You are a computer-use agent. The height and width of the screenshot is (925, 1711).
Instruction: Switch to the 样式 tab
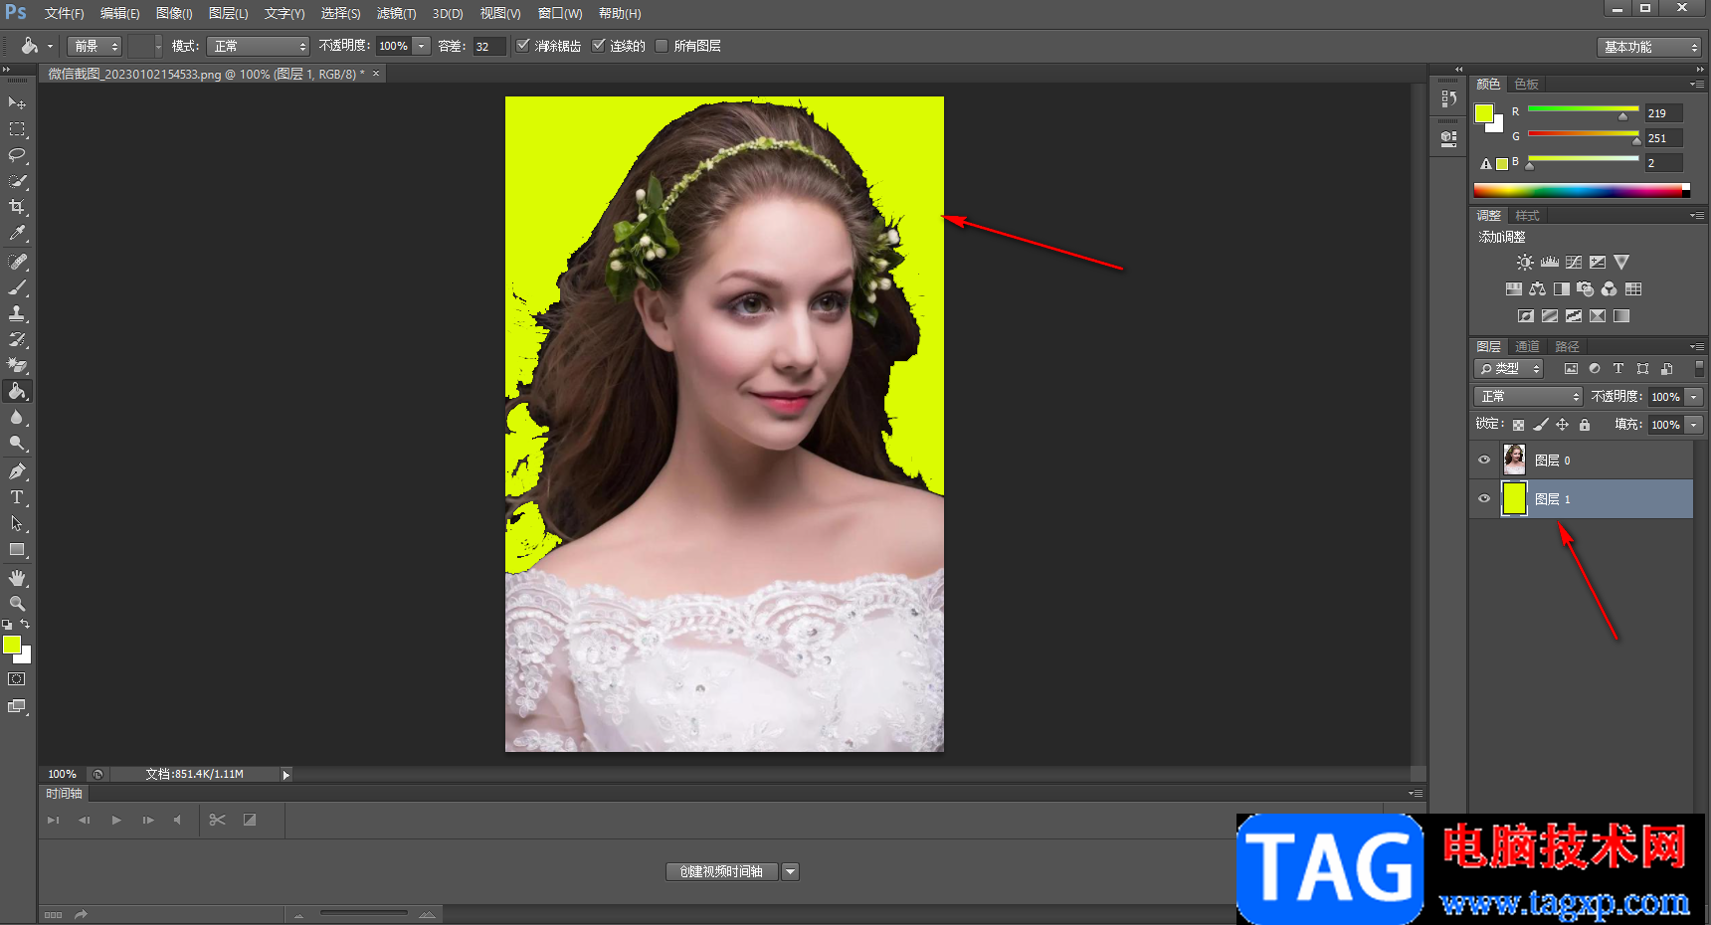(x=1527, y=215)
